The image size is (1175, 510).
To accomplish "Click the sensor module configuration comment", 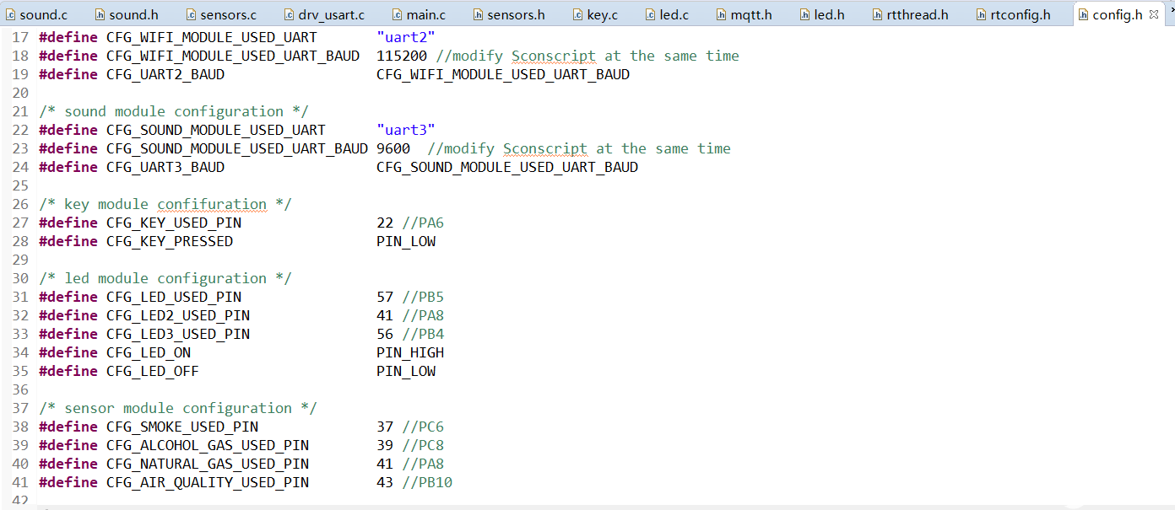I will tap(178, 408).
